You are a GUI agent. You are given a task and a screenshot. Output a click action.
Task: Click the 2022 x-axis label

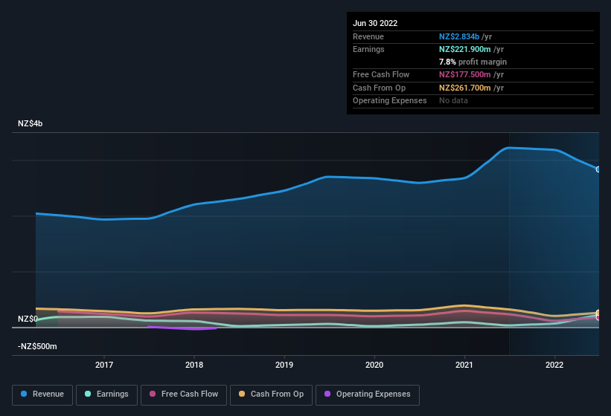[554, 365]
